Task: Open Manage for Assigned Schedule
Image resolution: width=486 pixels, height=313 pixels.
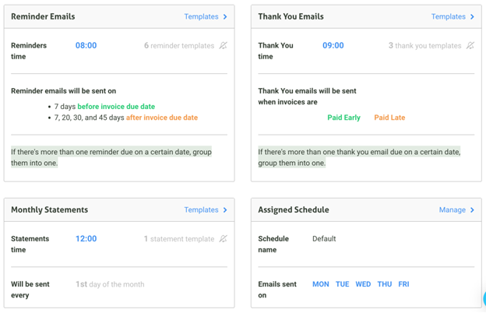Action: [x=453, y=209]
